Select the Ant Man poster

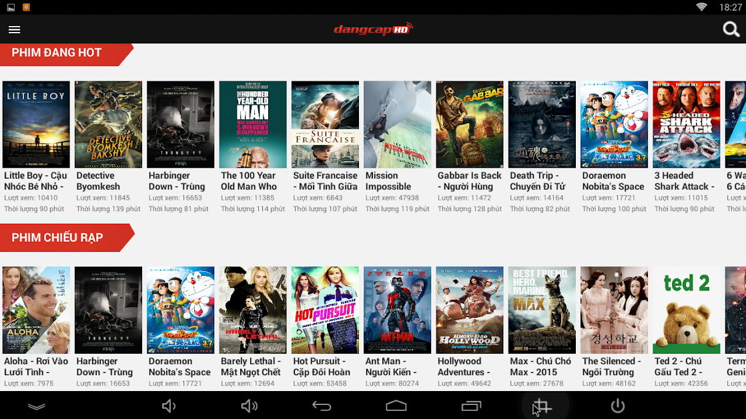pos(397,310)
